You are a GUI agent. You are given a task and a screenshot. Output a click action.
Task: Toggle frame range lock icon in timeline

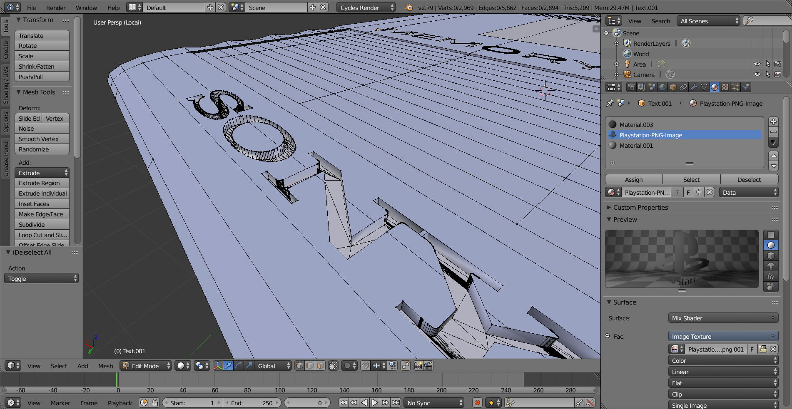pos(155,403)
